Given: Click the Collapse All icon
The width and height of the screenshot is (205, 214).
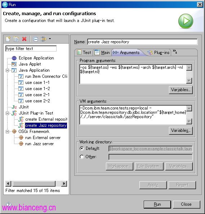Looking at the screenshot, I should (36, 39).
